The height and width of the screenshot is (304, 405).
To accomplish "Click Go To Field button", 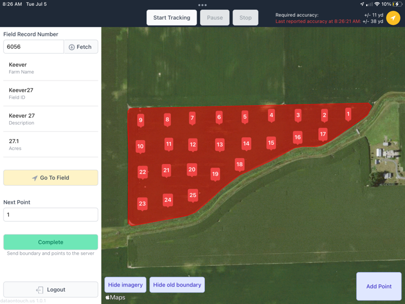I will click(51, 178).
